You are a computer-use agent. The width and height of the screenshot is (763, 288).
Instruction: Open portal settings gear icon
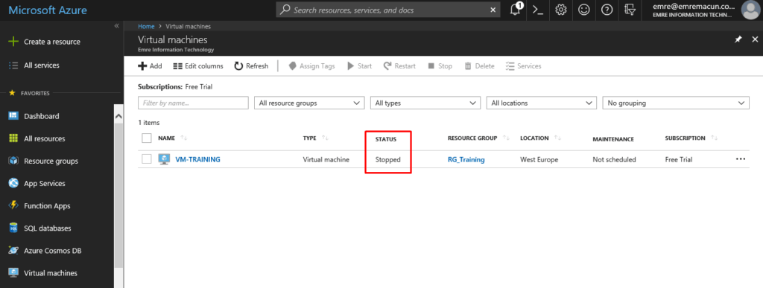point(560,10)
